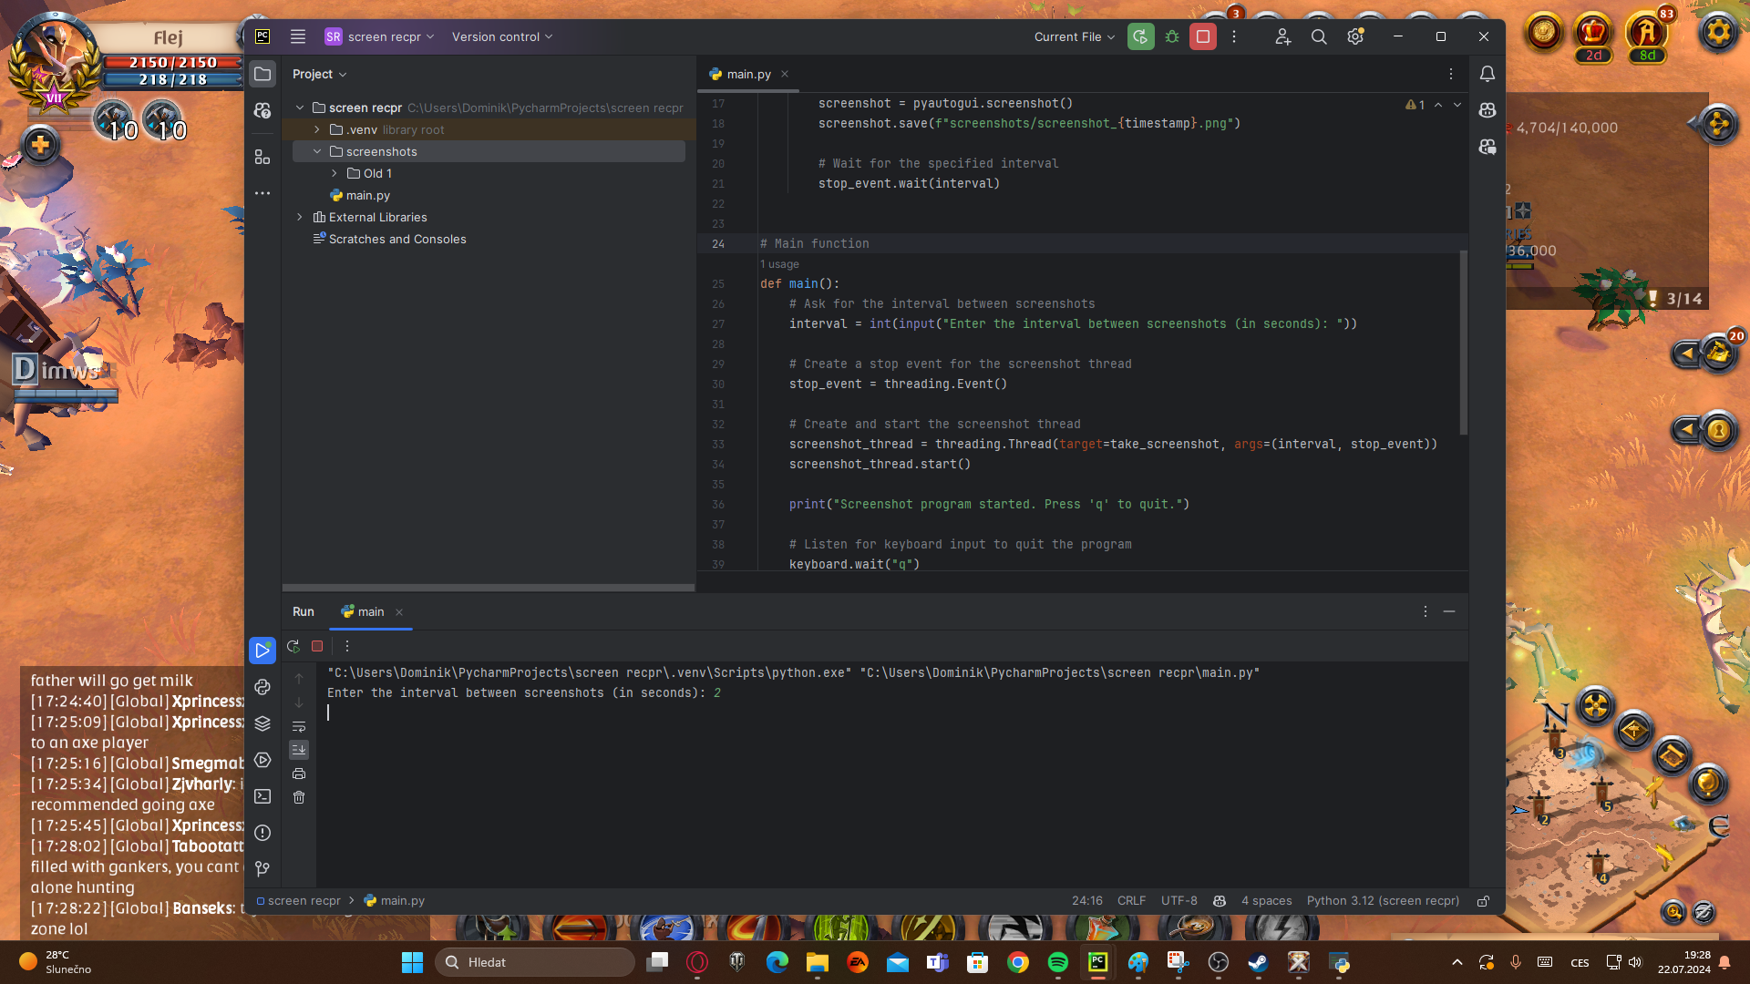Toggle read-only lock icon in status bar

point(1483,901)
